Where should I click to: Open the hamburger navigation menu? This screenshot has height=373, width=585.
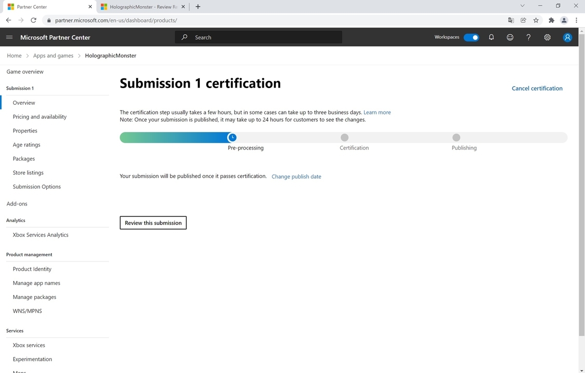click(9, 37)
